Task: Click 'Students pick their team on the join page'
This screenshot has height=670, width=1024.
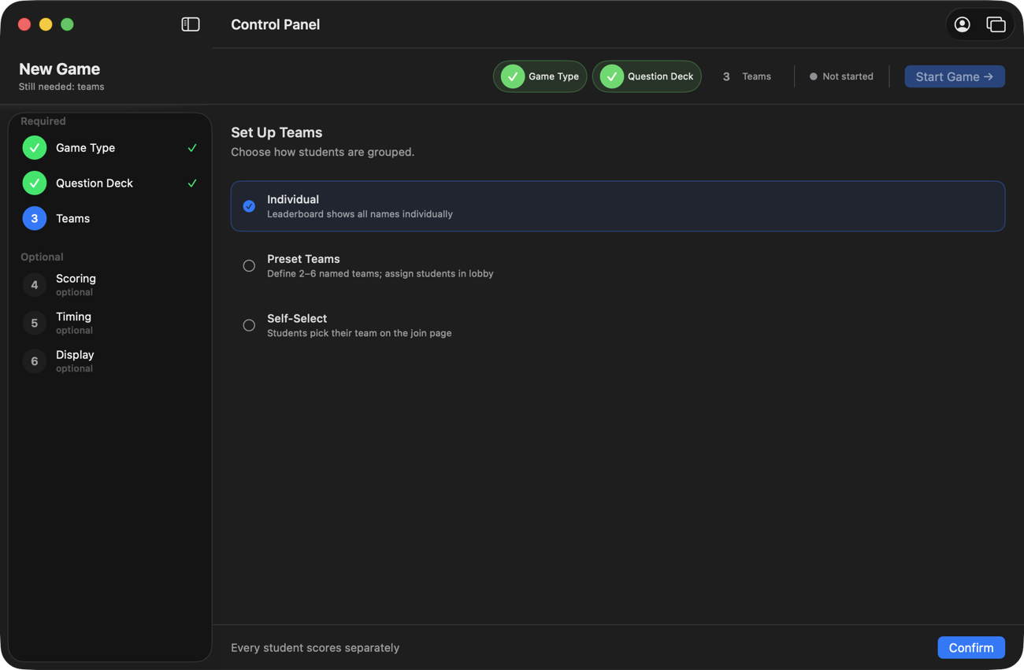Action: (x=359, y=333)
